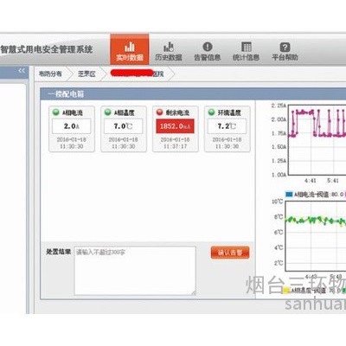Click the 2.0A current value box
Screen dimensions: 346x346
(x=71, y=126)
